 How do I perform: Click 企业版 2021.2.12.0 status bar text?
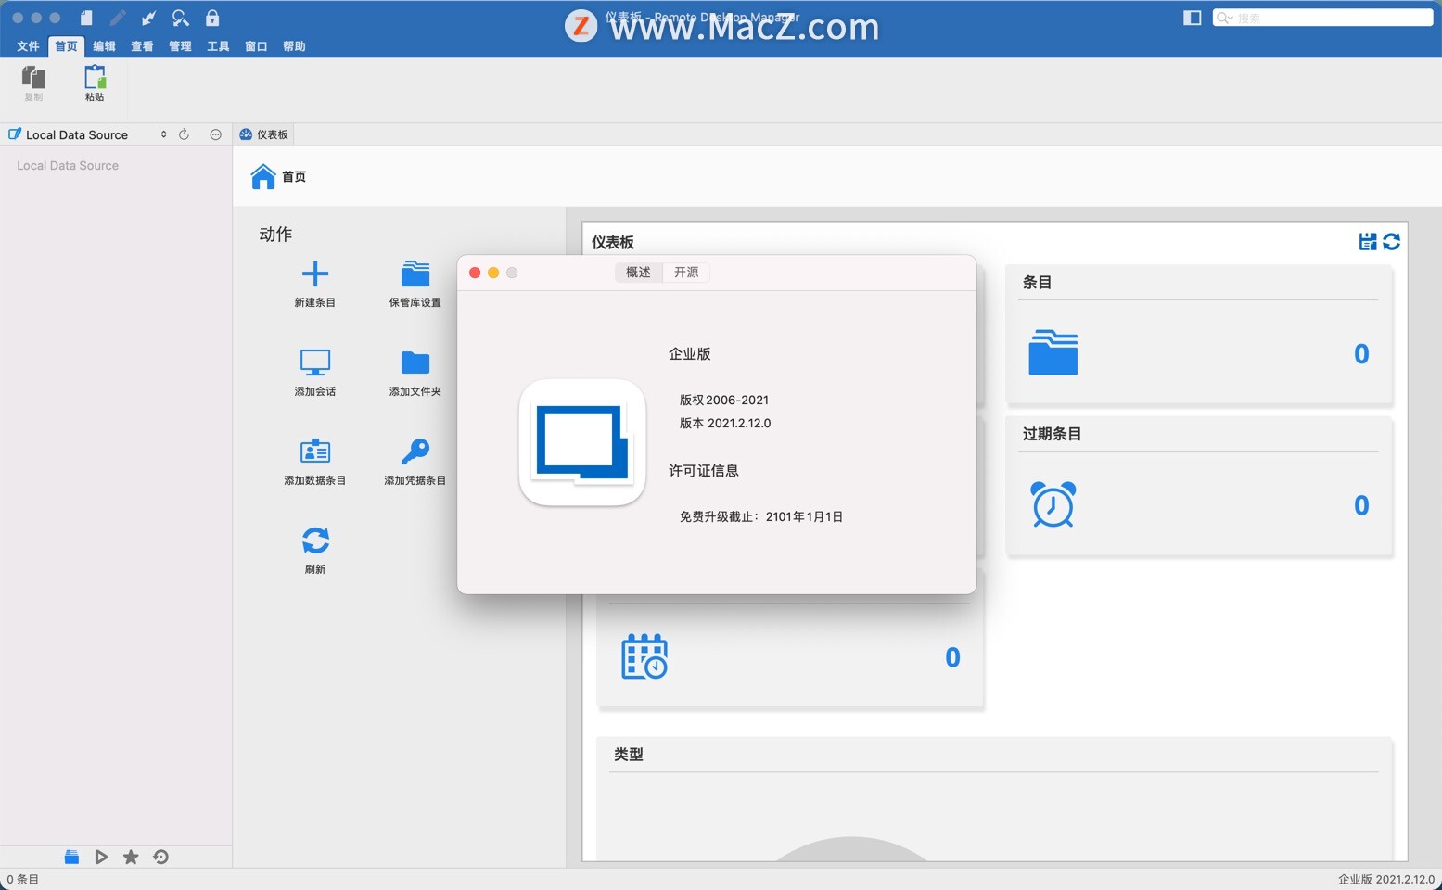click(1385, 879)
